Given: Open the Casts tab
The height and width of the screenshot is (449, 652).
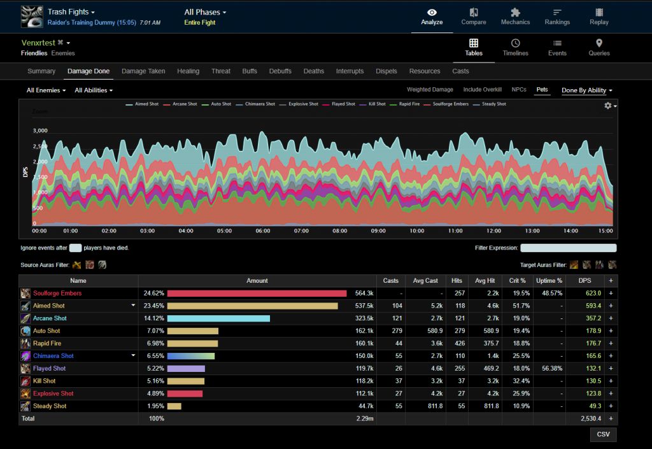Looking at the screenshot, I should point(460,71).
